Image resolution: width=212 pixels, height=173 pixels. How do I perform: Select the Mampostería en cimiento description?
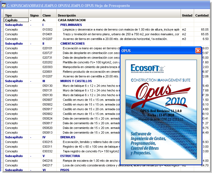[x=91, y=67]
